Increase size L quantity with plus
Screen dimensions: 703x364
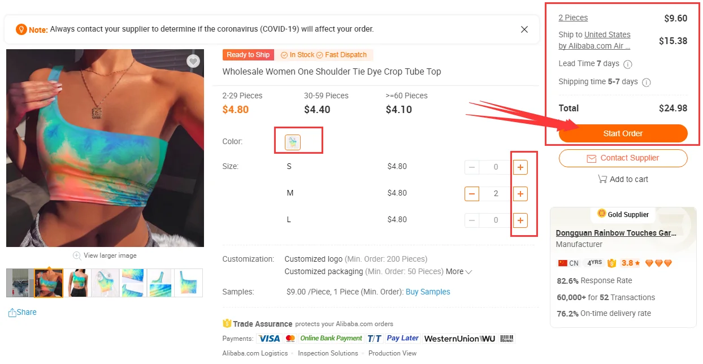[520, 220]
